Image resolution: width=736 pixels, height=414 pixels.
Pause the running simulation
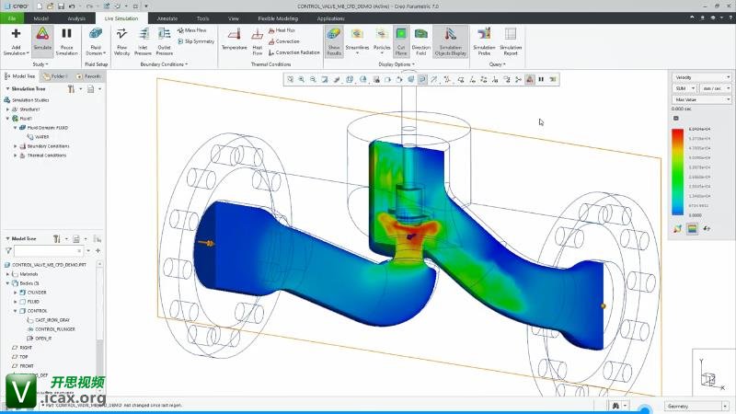(x=66, y=40)
